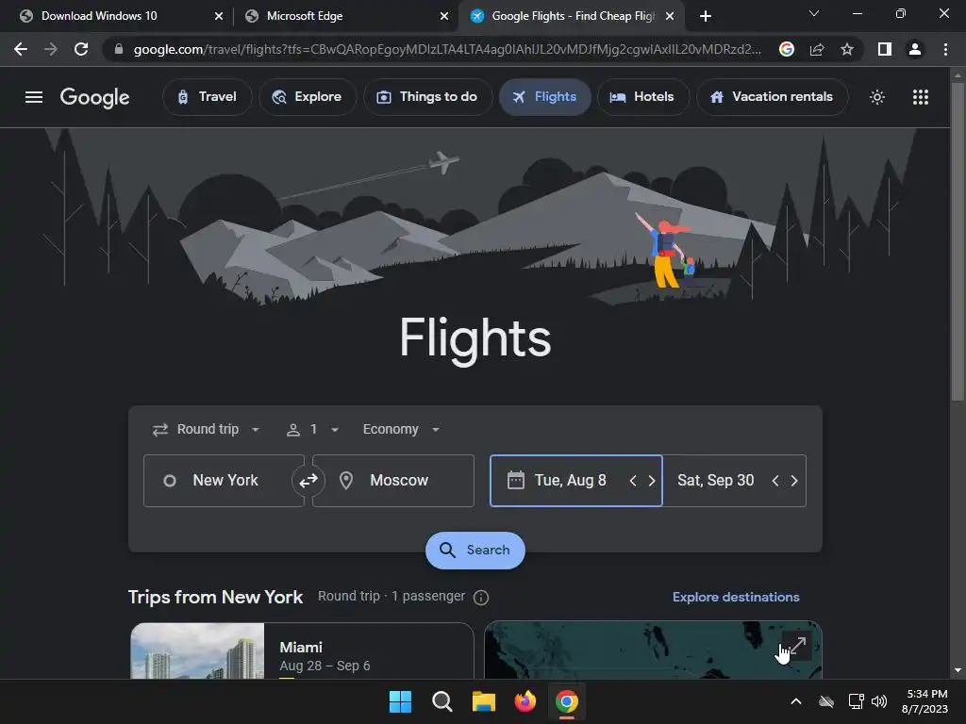
Task: Show info about trip prices
Action: [481, 597]
